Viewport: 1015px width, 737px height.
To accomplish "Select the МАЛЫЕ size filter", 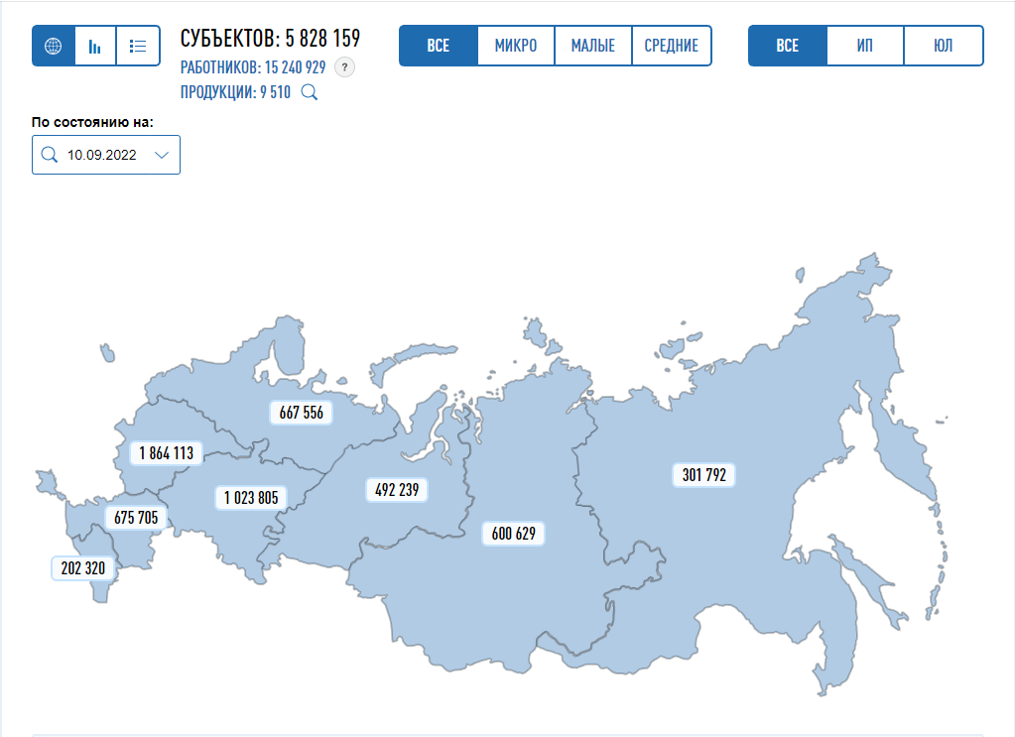I will pos(593,46).
